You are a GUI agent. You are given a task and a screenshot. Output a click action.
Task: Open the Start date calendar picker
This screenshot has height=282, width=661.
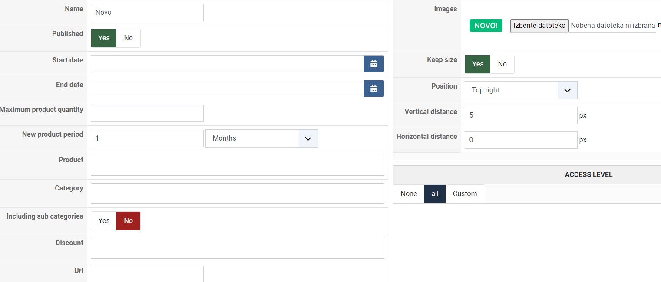(x=373, y=64)
